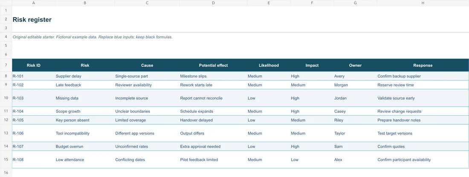Click the Supplier delay cell

(85, 76)
